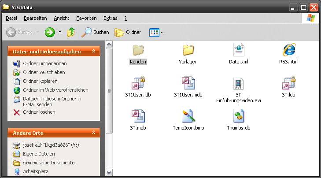This screenshot has width=321, height=178.
Task: Click Dateien in diesem Ordner in E-Mail senden
Action: [52, 102]
